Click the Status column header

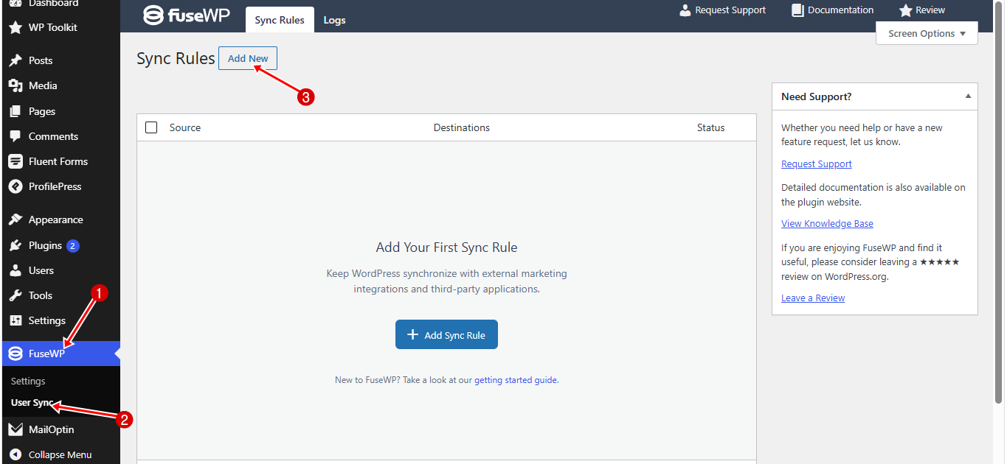coord(711,127)
